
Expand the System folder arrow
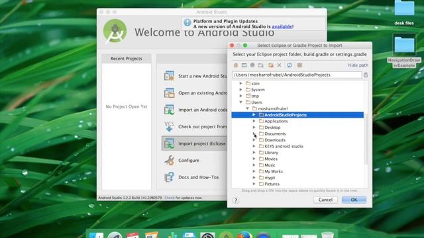(240, 90)
